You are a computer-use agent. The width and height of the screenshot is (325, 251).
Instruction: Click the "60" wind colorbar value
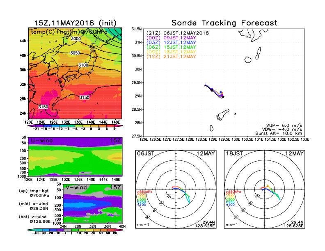pyautogui.click(x=115, y=233)
